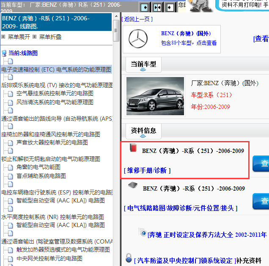This screenshot has height=266, width=269.
Task: Open the 维修手册/诊断 link
Action: tap(147, 170)
